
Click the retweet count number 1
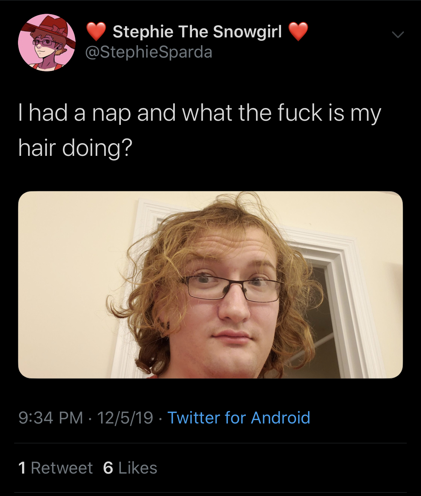22,468
